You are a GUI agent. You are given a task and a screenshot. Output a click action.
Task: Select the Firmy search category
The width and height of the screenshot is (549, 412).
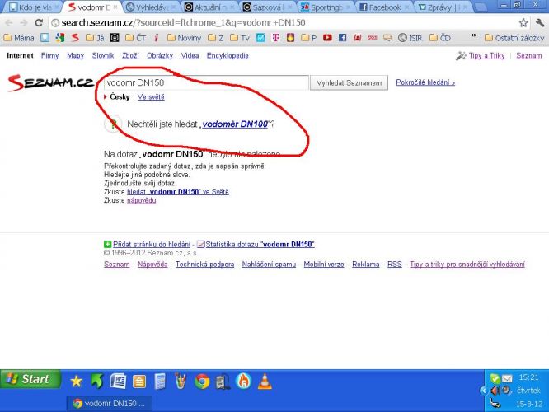click(x=49, y=55)
